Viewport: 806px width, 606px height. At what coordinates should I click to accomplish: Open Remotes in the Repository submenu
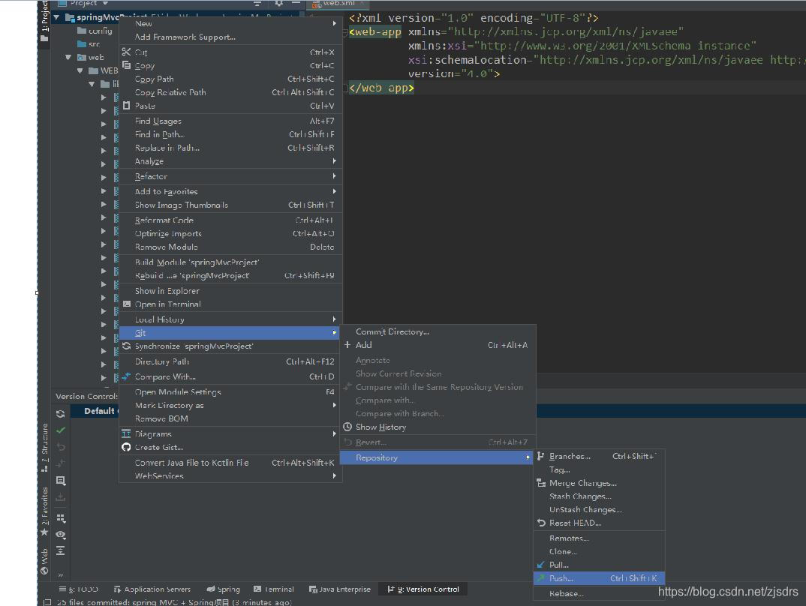coord(599,538)
